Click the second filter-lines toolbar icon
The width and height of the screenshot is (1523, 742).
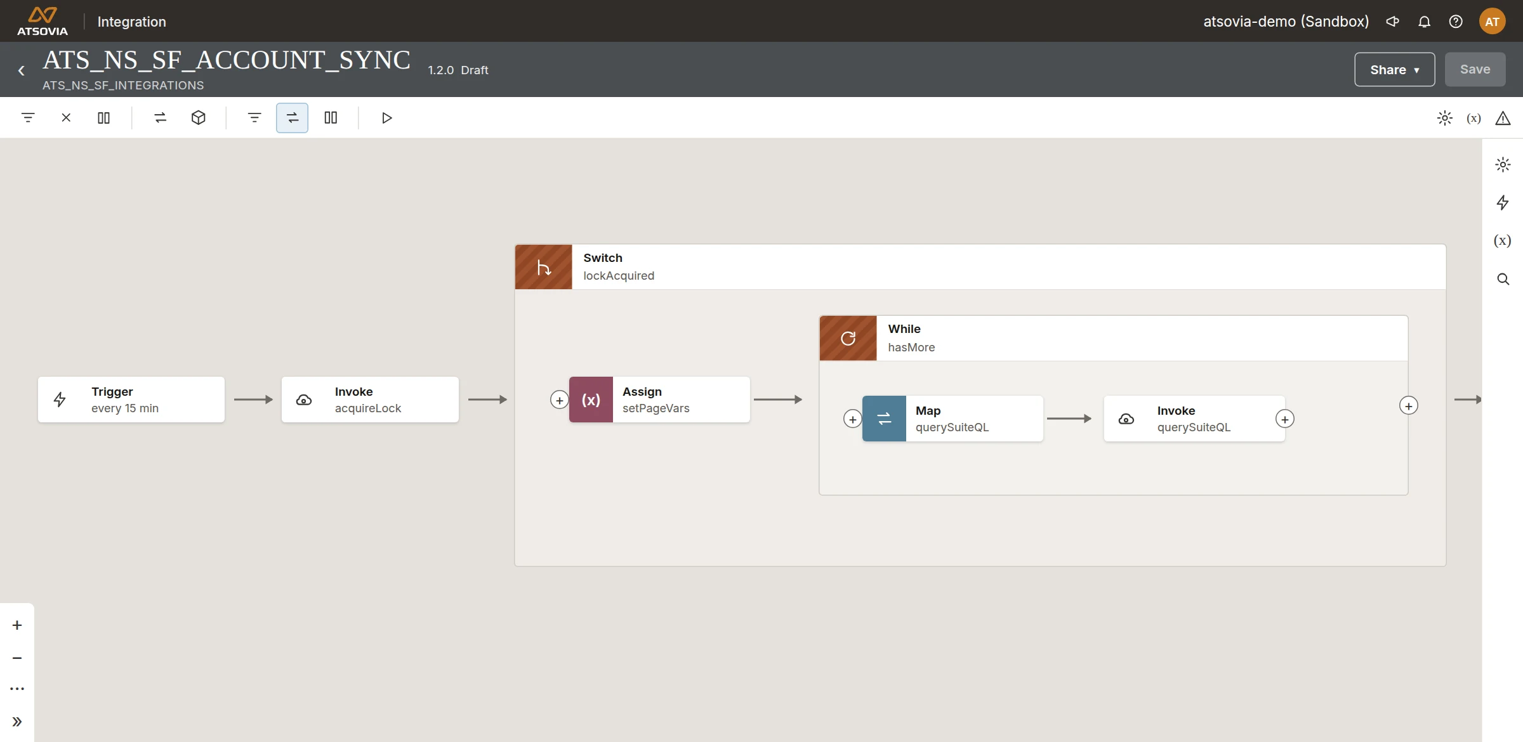pos(254,118)
